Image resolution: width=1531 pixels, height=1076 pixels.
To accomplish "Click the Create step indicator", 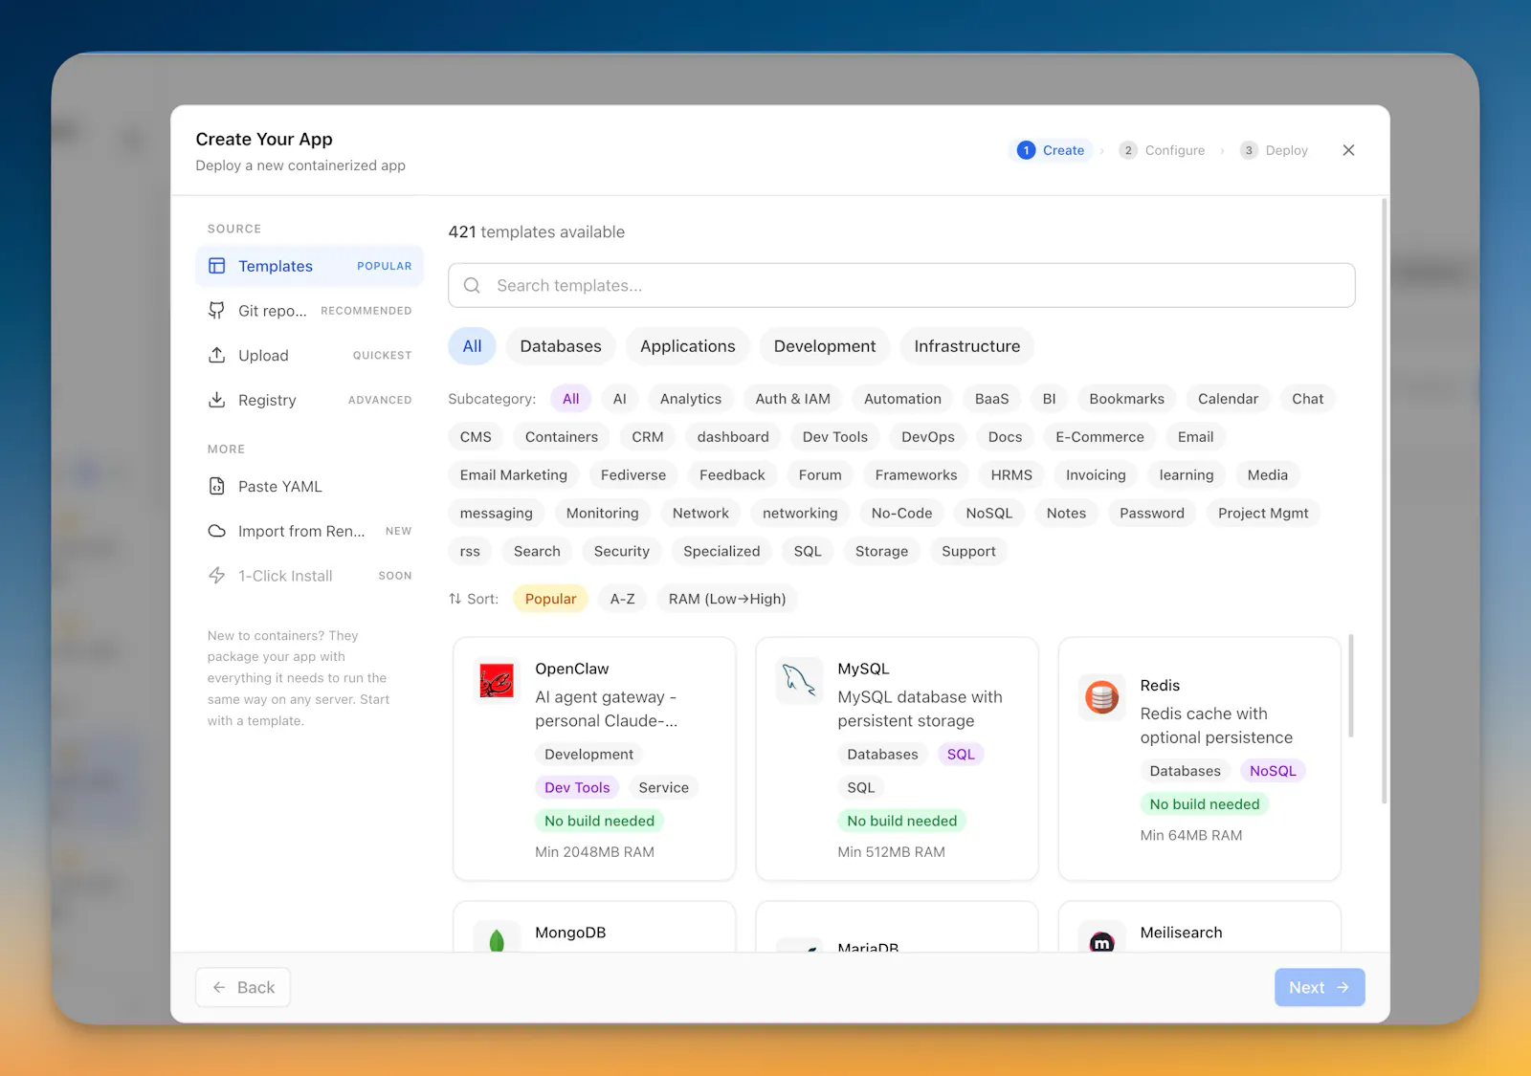I will [1051, 150].
